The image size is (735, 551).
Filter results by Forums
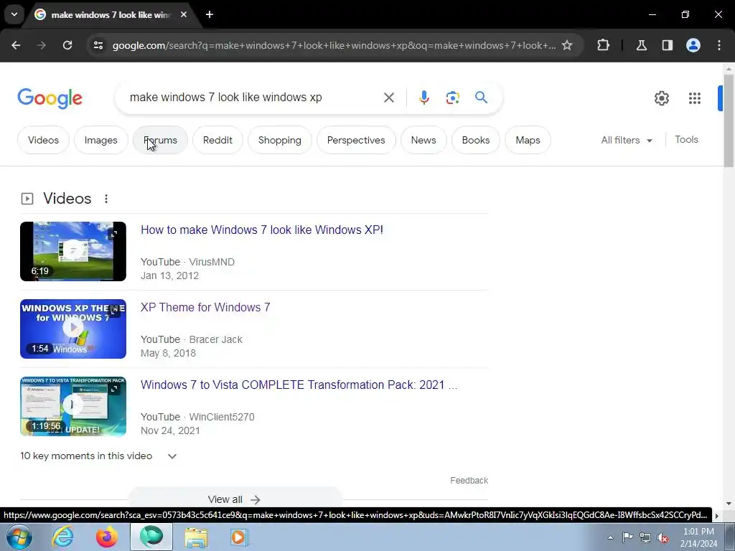pos(160,140)
